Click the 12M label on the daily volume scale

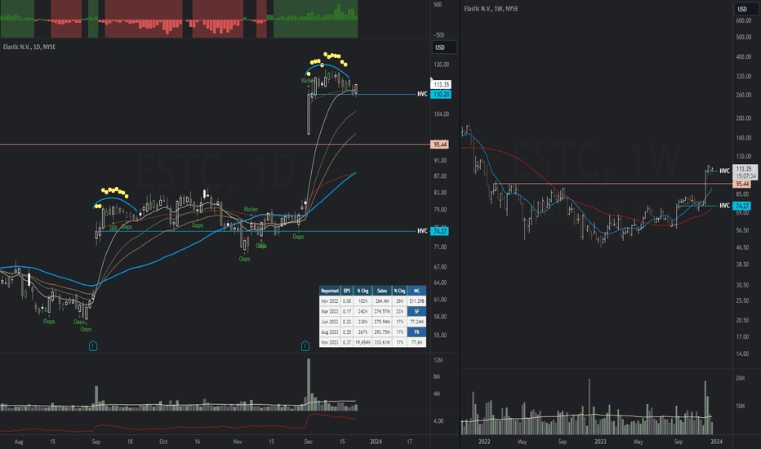(x=438, y=360)
